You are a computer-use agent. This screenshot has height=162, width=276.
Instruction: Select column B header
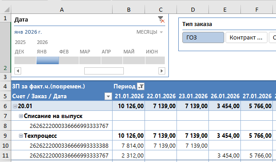tap(129, 9)
